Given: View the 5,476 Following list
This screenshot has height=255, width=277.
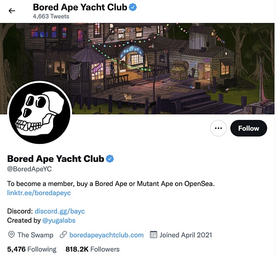Looking at the screenshot, I should 32,249.
